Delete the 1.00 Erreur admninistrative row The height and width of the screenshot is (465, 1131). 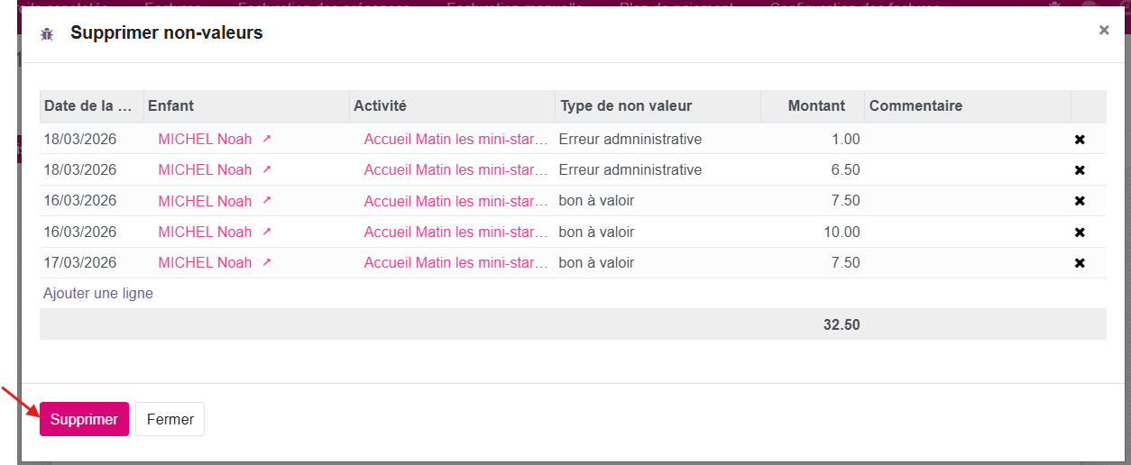tap(1080, 140)
